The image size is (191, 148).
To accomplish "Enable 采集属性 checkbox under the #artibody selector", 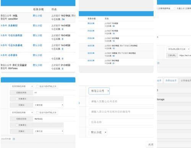I will pyautogui.click(x=17, y=125).
